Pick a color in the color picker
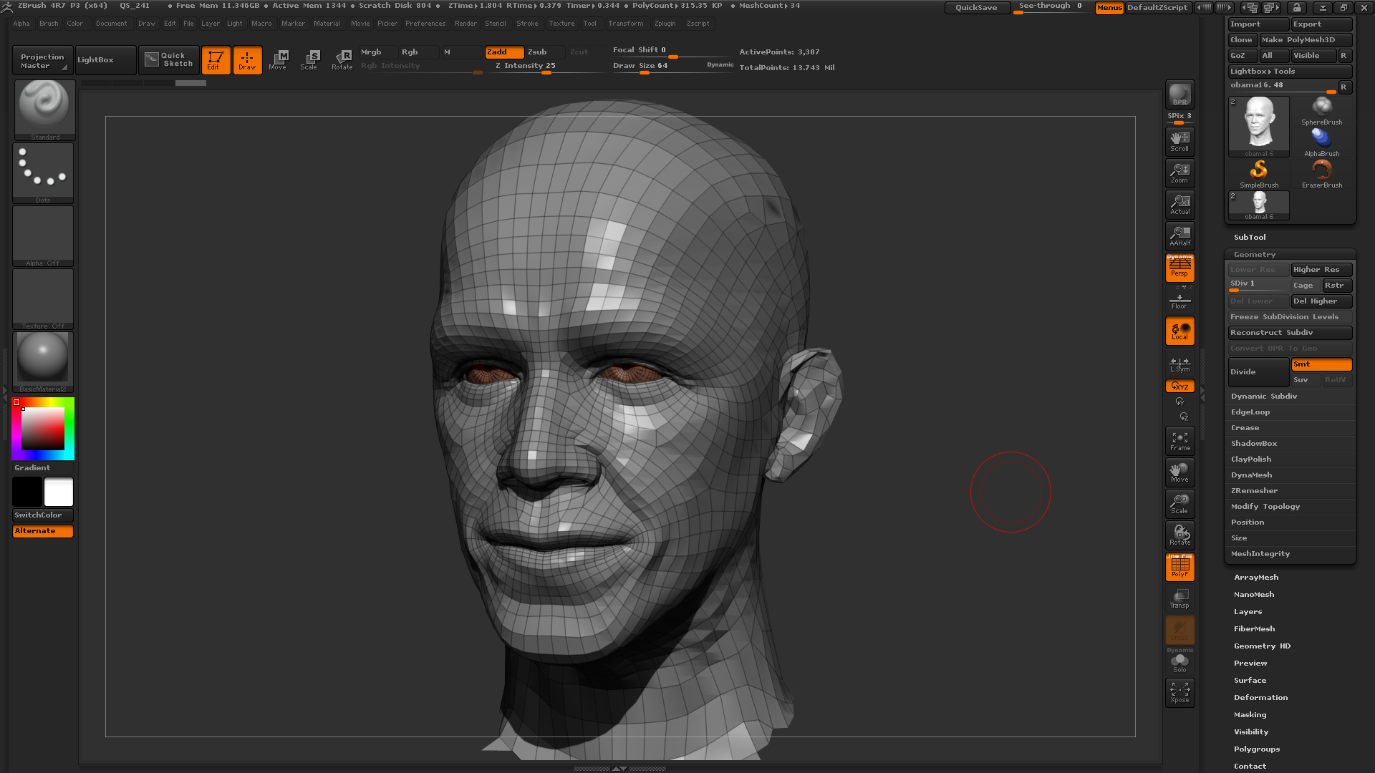 coord(43,429)
